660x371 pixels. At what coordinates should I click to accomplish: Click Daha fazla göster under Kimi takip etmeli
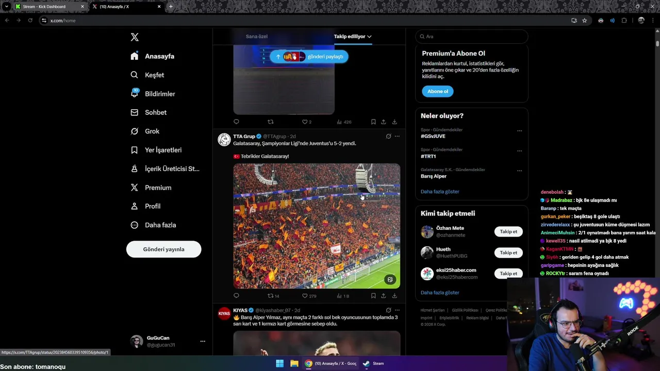click(440, 293)
